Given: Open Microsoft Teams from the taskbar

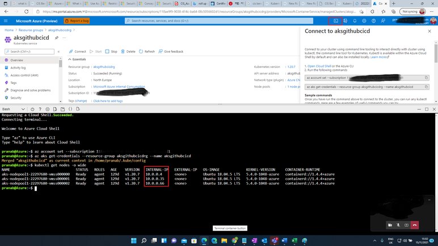Looking at the screenshot, I should coord(274,241).
